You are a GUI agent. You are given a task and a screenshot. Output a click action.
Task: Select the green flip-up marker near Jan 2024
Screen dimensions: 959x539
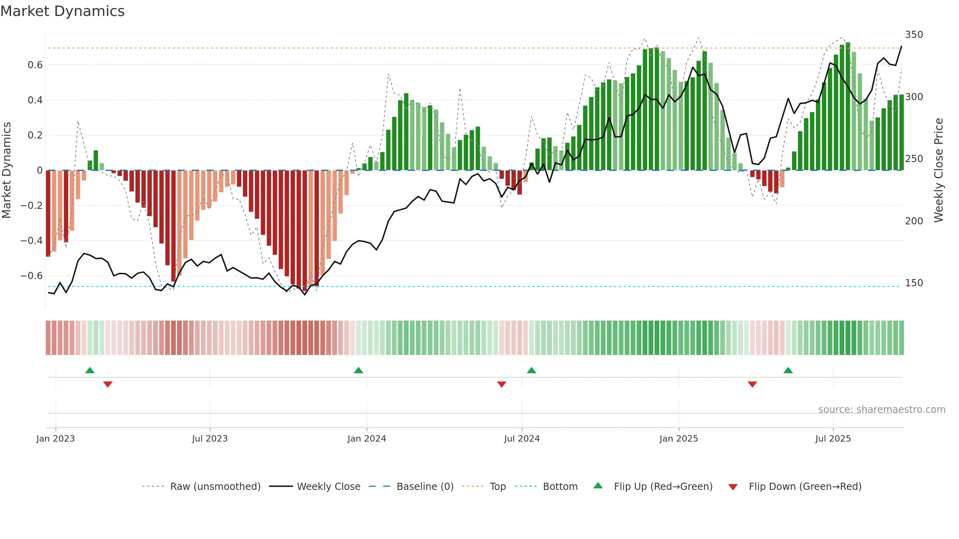click(x=358, y=371)
